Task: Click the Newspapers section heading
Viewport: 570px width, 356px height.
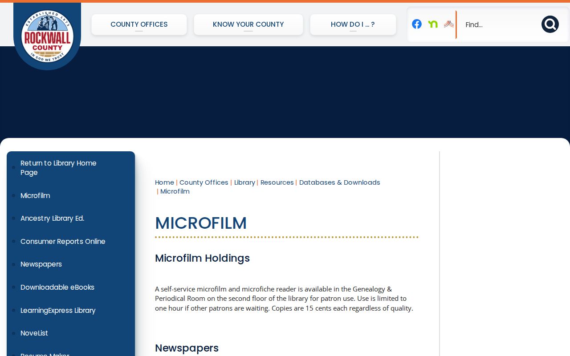Action: point(187,348)
